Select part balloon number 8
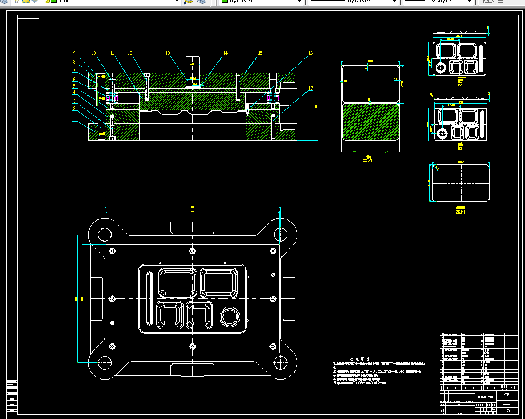Image resolution: width=525 pixels, height=419 pixels. click(74, 61)
